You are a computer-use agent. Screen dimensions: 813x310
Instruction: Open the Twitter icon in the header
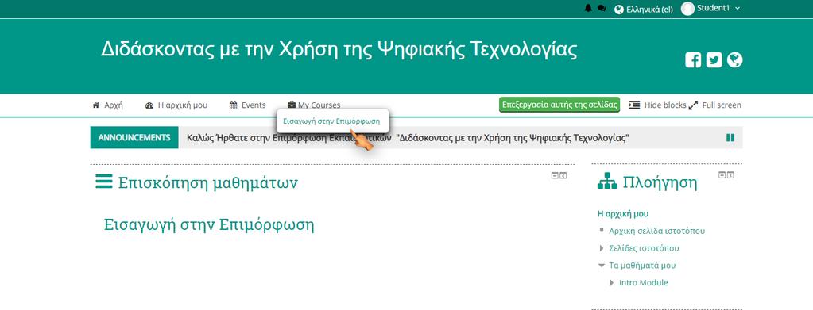click(x=714, y=60)
